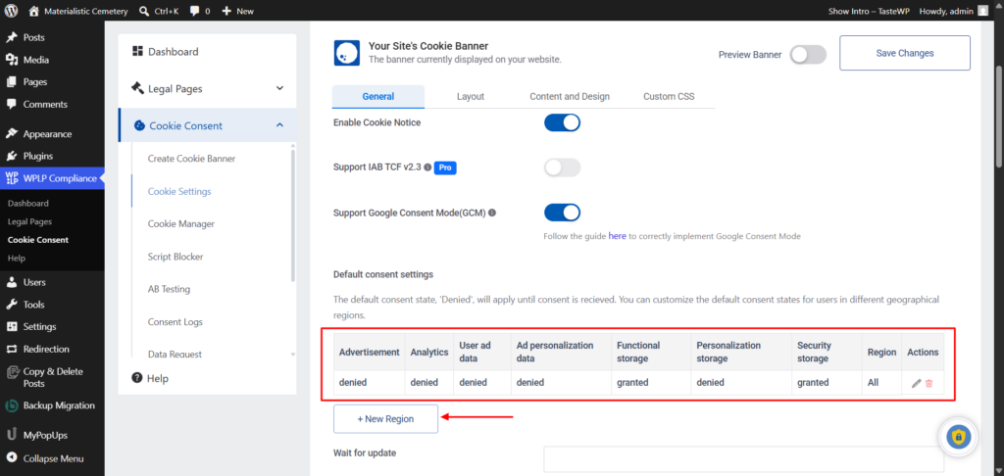Open Posts via its pin icon
The image size is (1004, 476).
(12, 38)
